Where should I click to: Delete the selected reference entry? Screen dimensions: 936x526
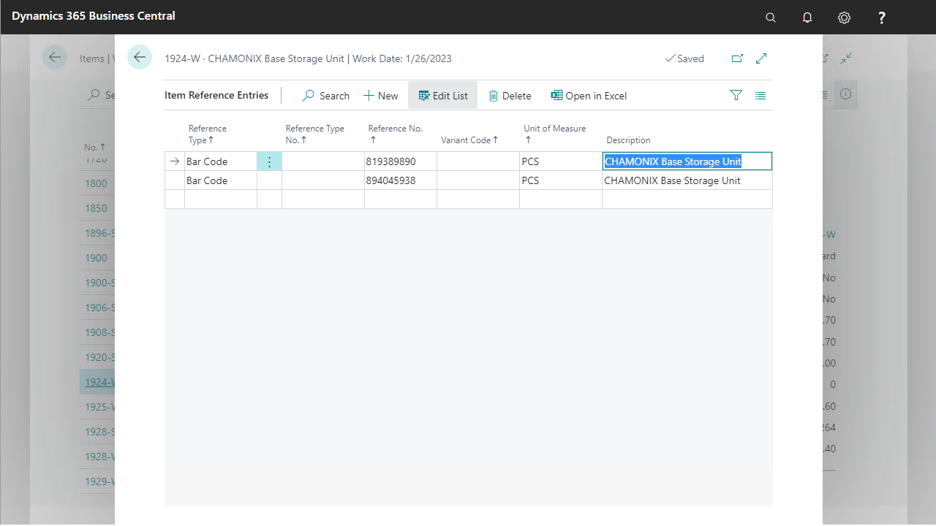(x=510, y=96)
